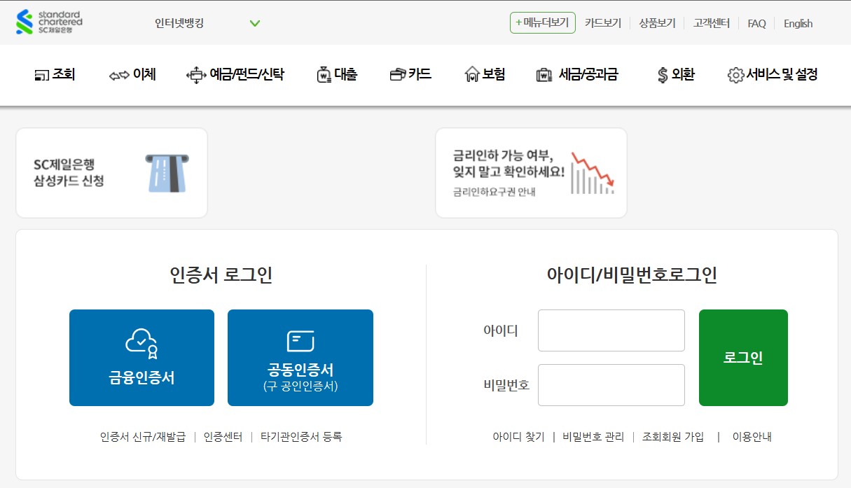
Task: Click the 보험 (insurance) menu icon
Action: click(473, 74)
